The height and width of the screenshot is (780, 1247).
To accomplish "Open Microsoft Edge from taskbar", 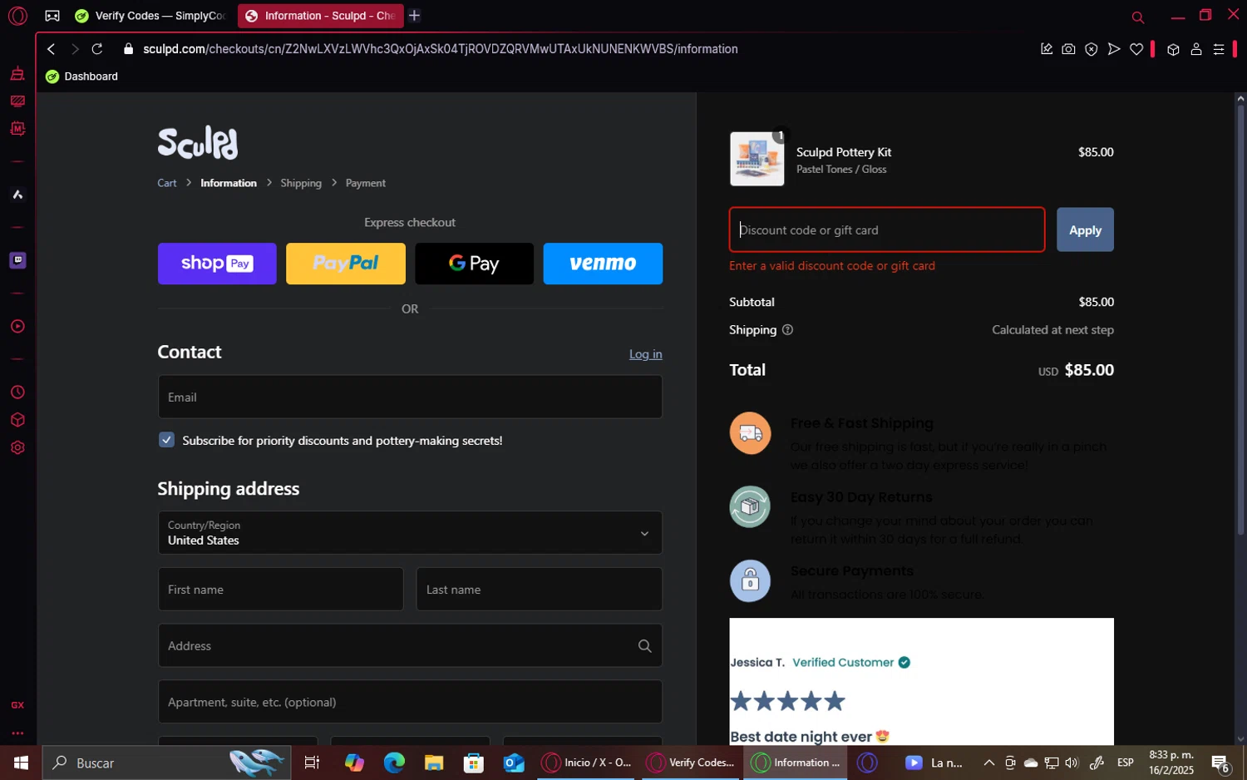I will pyautogui.click(x=394, y=763).
